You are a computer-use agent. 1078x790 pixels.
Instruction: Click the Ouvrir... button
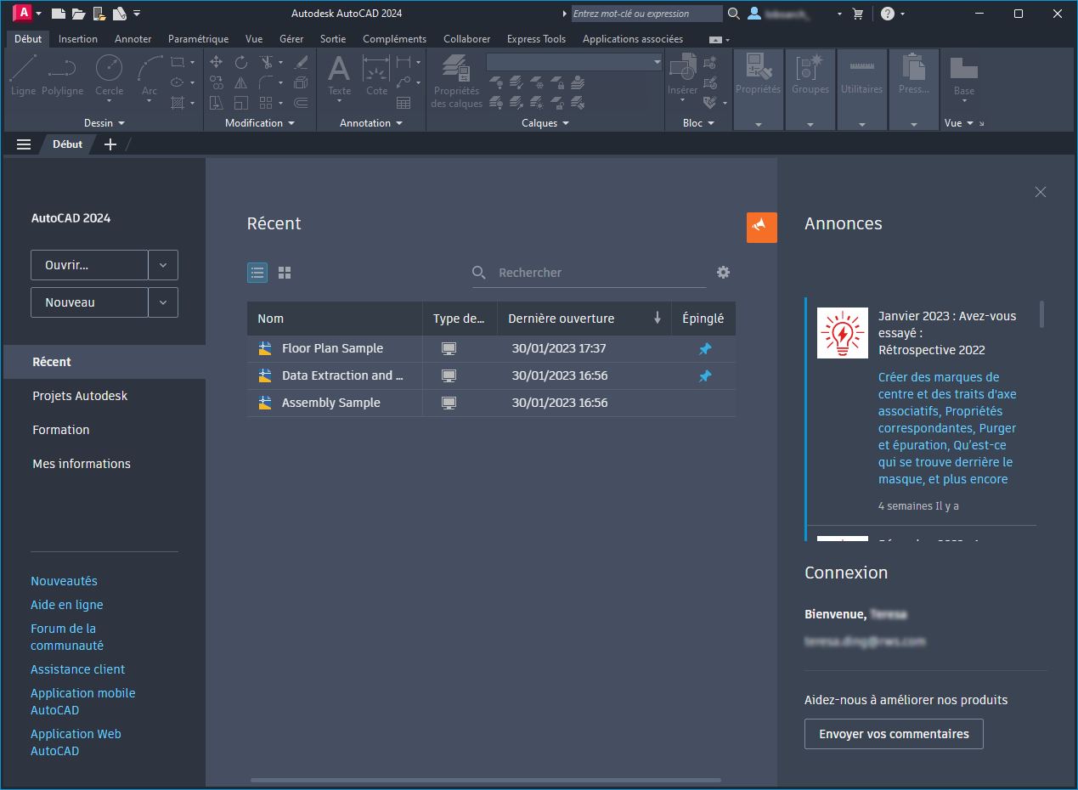point(89,265)
